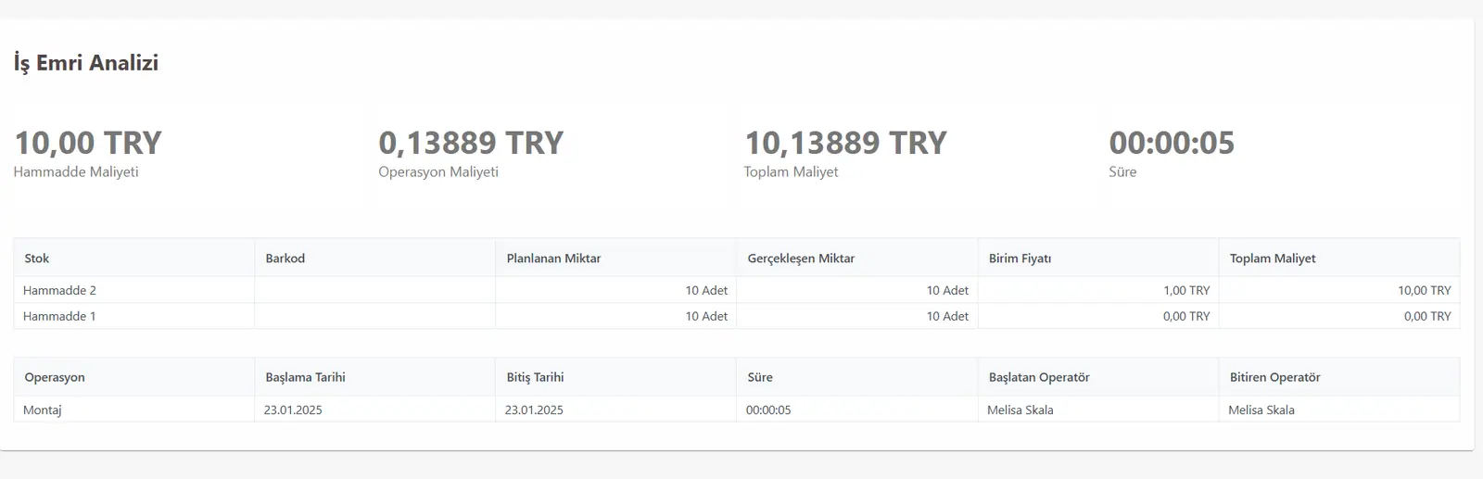Click Hammadde 2 planned quantity 10 Adet

(706, 290)
